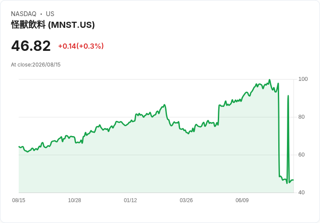The width and height of the screenshot is (320, 223).
Task: Click the NASDAQ exchange label
Action: pos(23,14)
